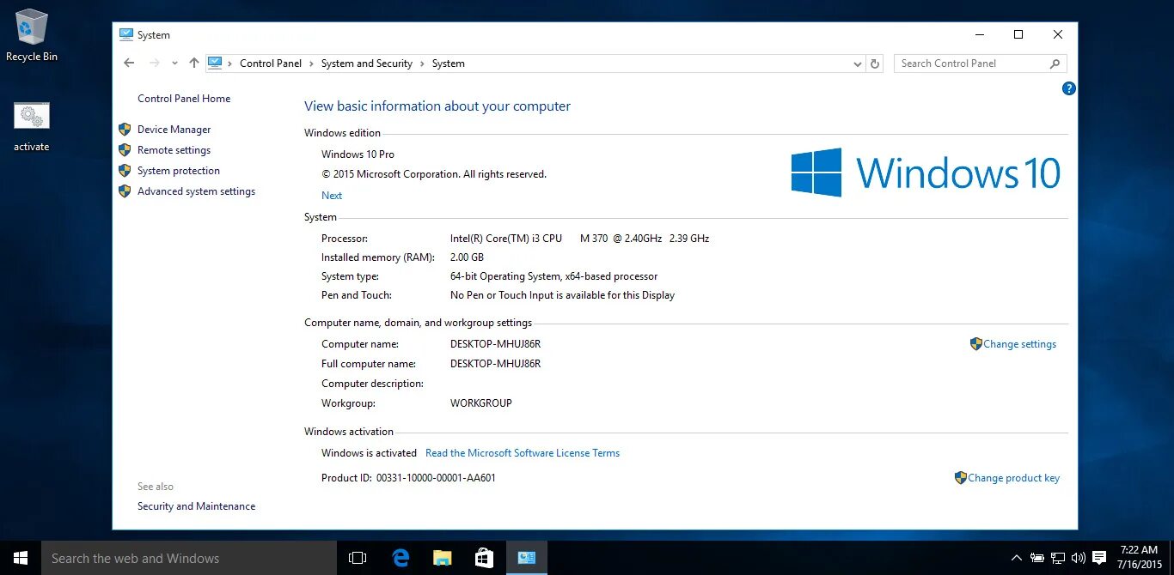Open System protection link
Viewport: 1174px width, 575px height.
pos(179,171)
